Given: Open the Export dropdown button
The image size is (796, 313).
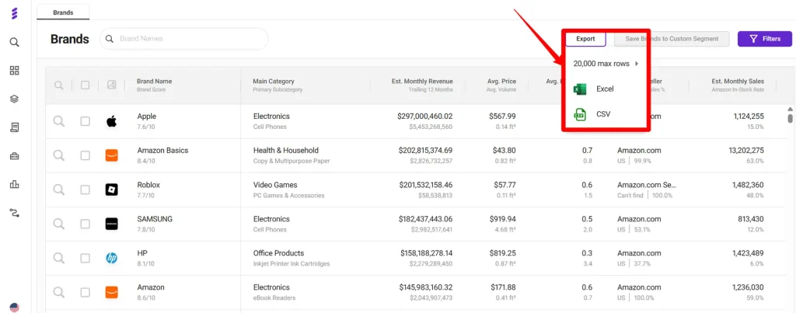Looking at the screenshot, I should tap(585, 39).
